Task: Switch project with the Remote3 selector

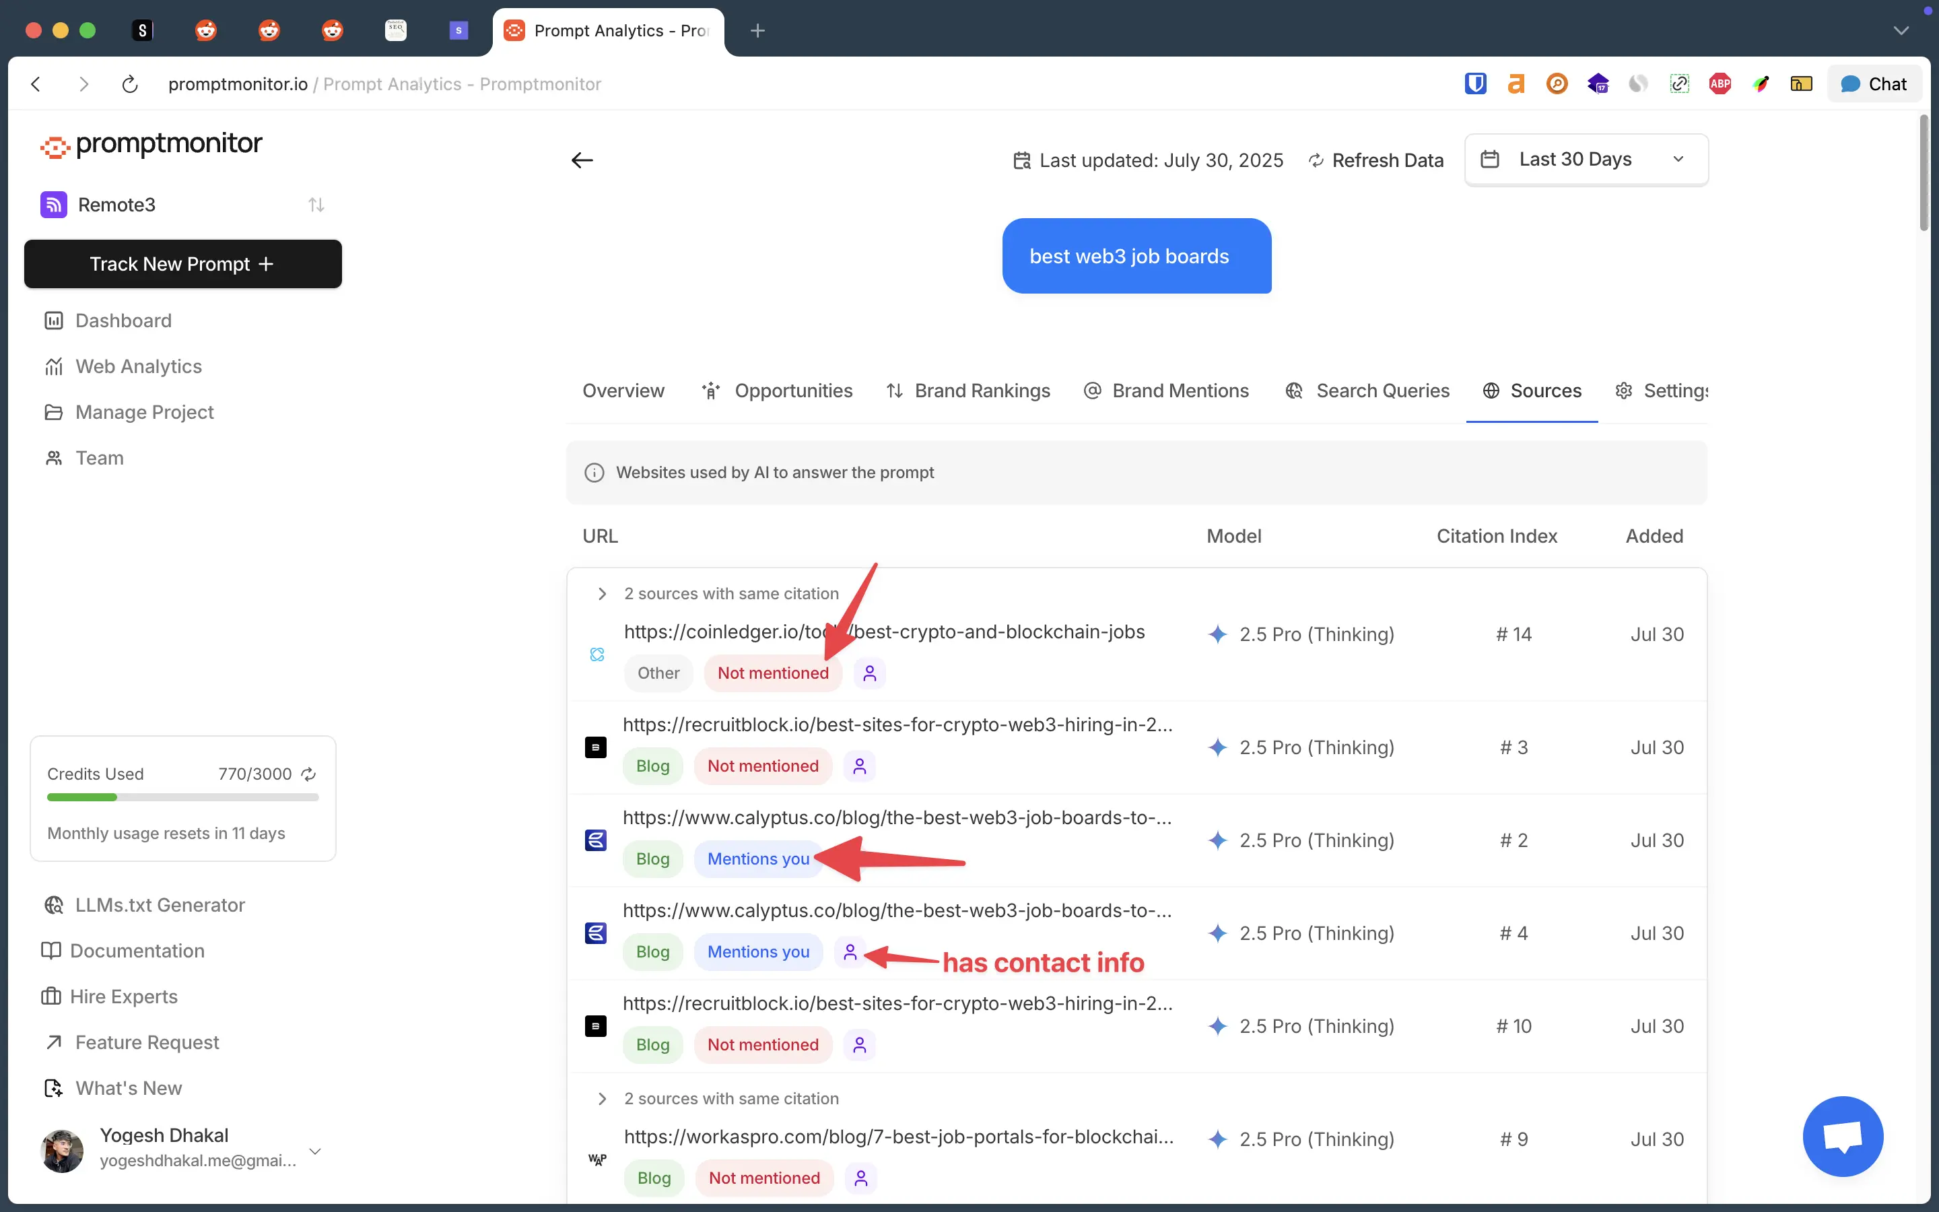Action: click(x=182, y=205)
